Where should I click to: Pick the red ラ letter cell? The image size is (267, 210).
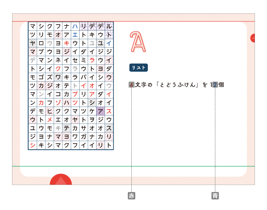(92, 60)
